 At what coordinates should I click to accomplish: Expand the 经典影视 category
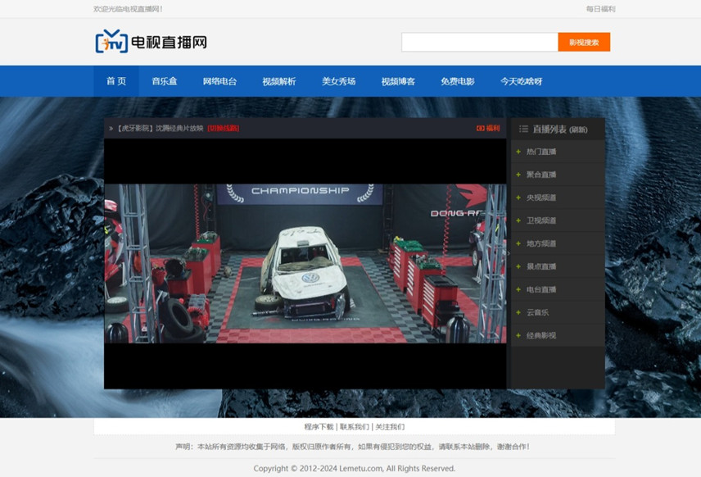click(x=558, y=335)
